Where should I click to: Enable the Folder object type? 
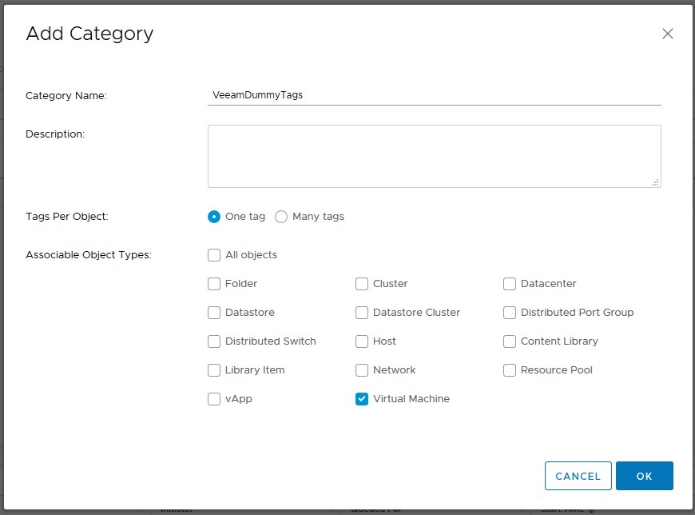click(x=213, y=284)
